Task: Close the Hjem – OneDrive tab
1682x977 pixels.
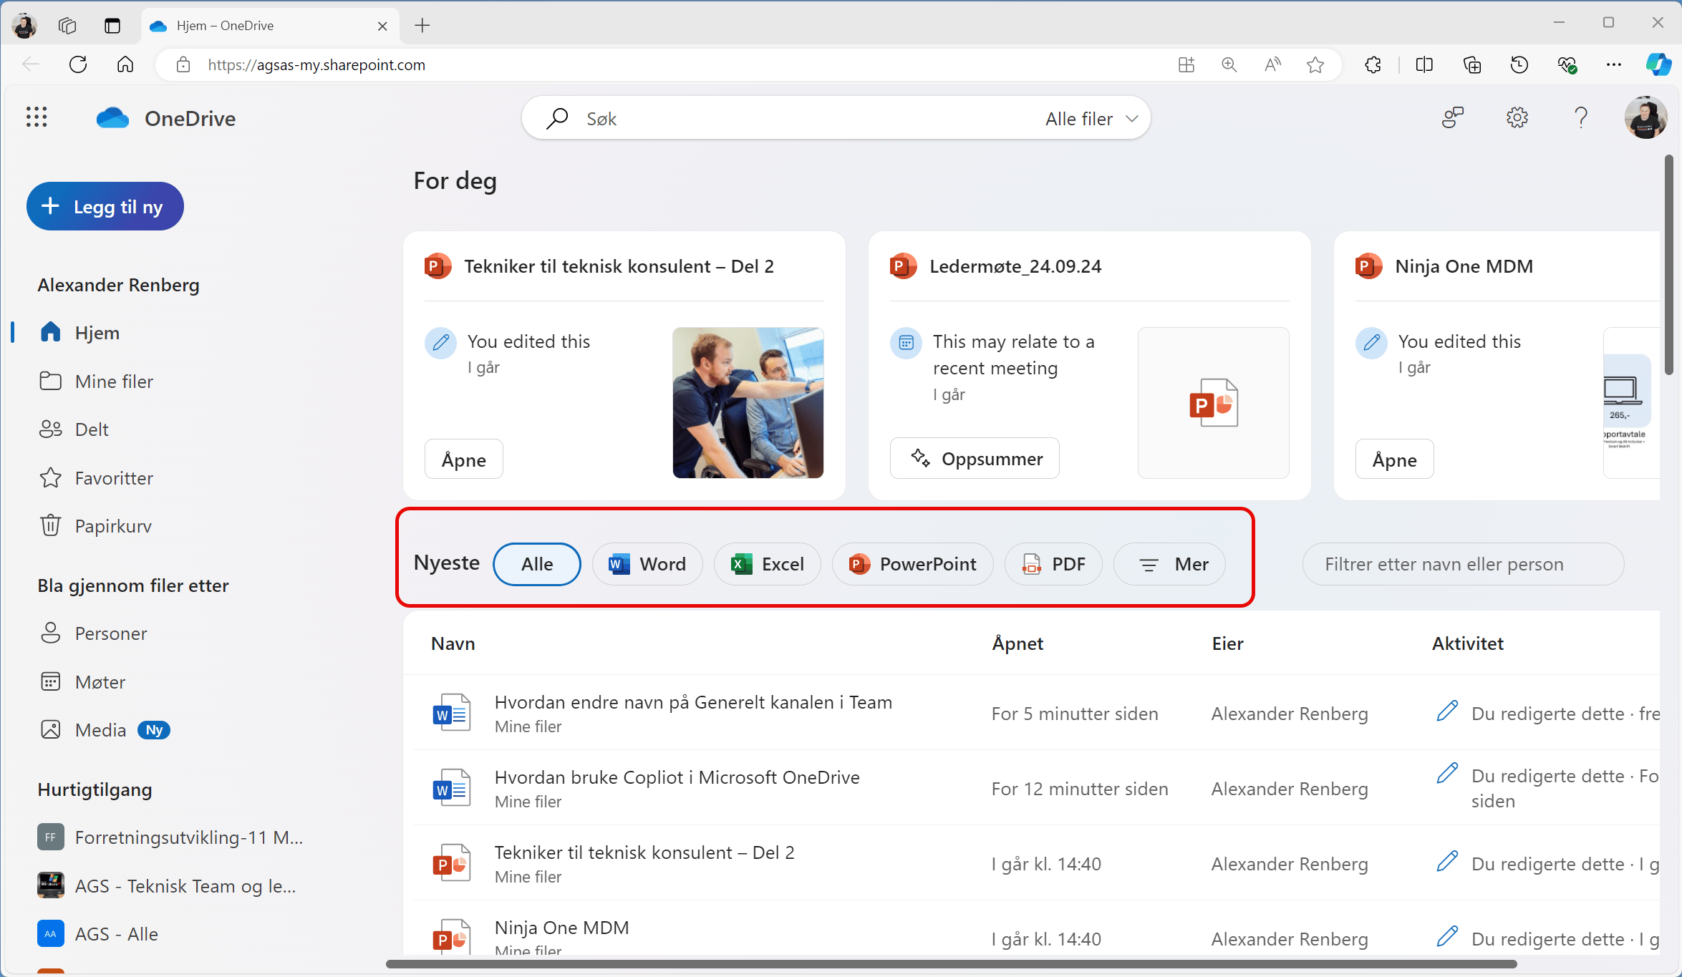Action: tap(382, 26)
